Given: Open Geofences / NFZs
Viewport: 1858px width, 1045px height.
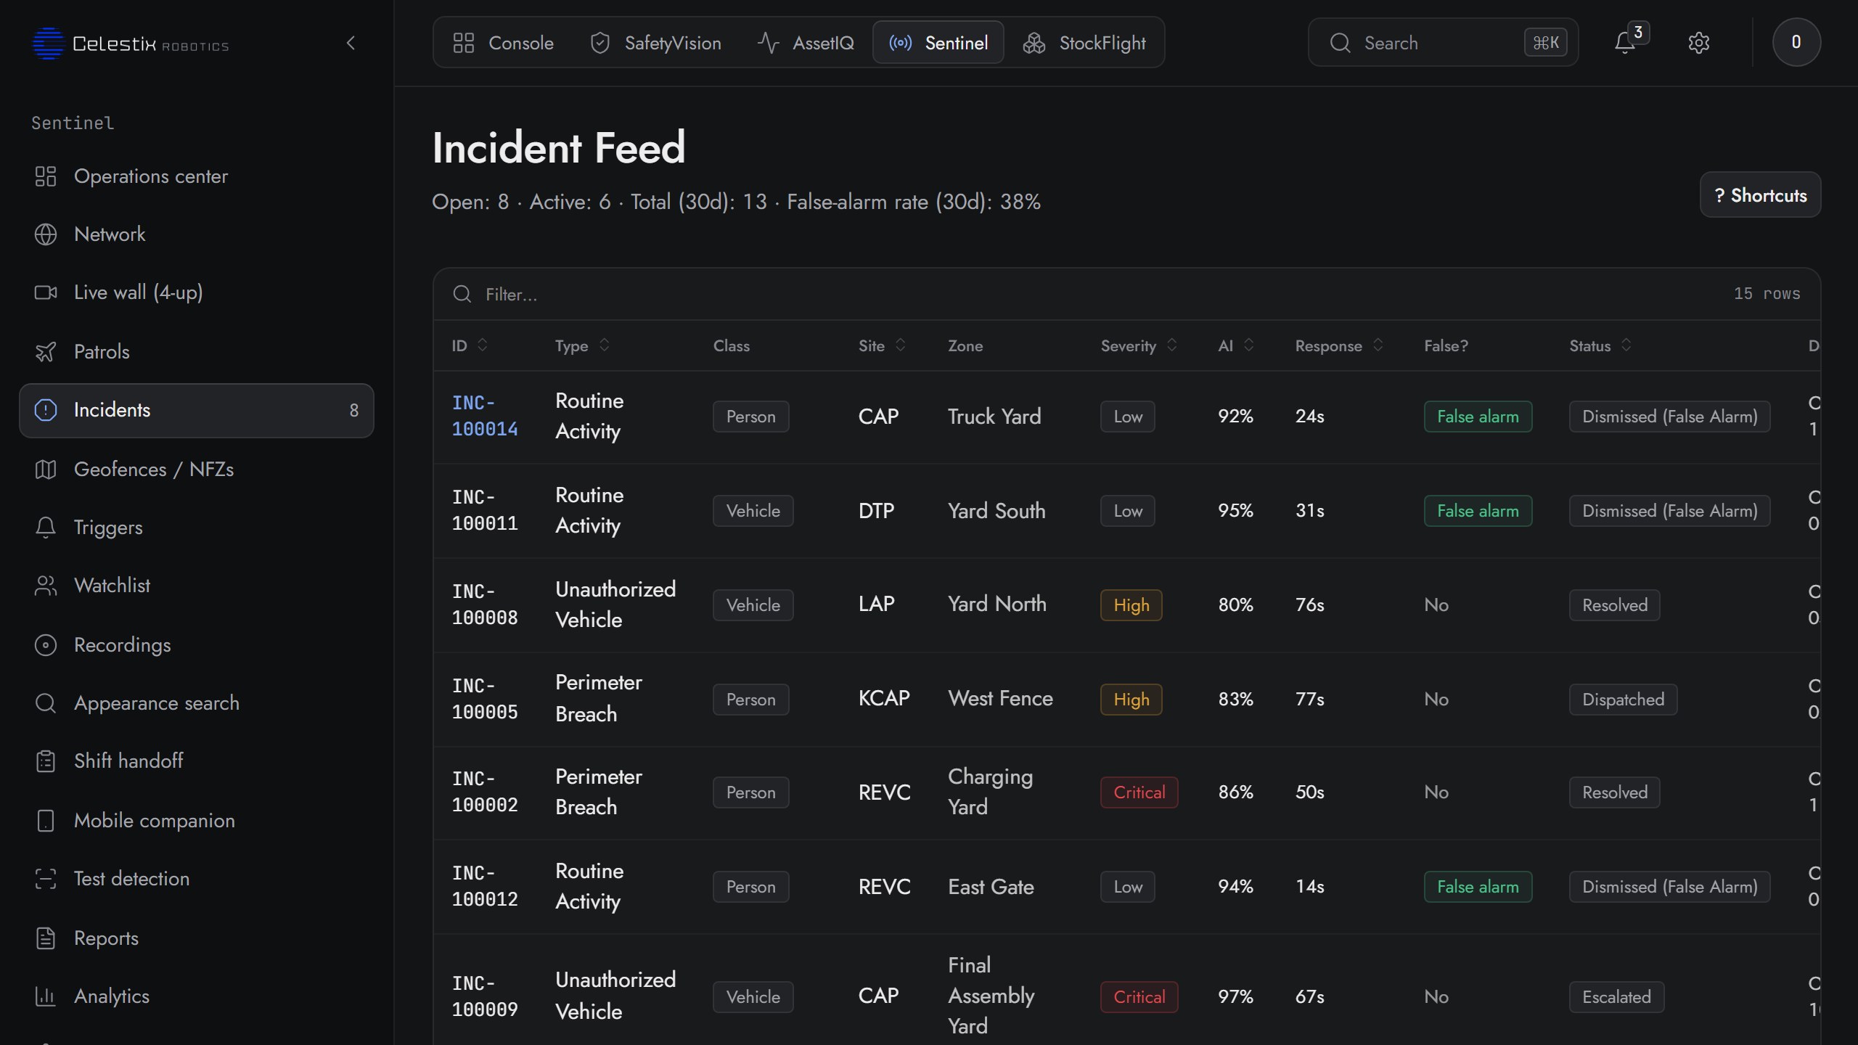Looking at the screenshot, I should (x=197, y=470).
